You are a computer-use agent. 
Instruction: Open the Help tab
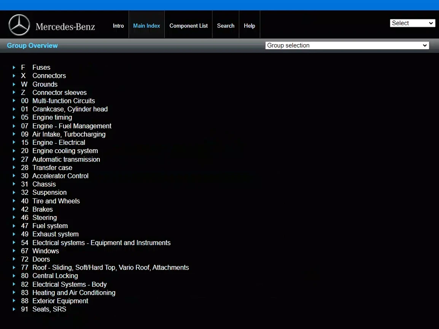249,26
